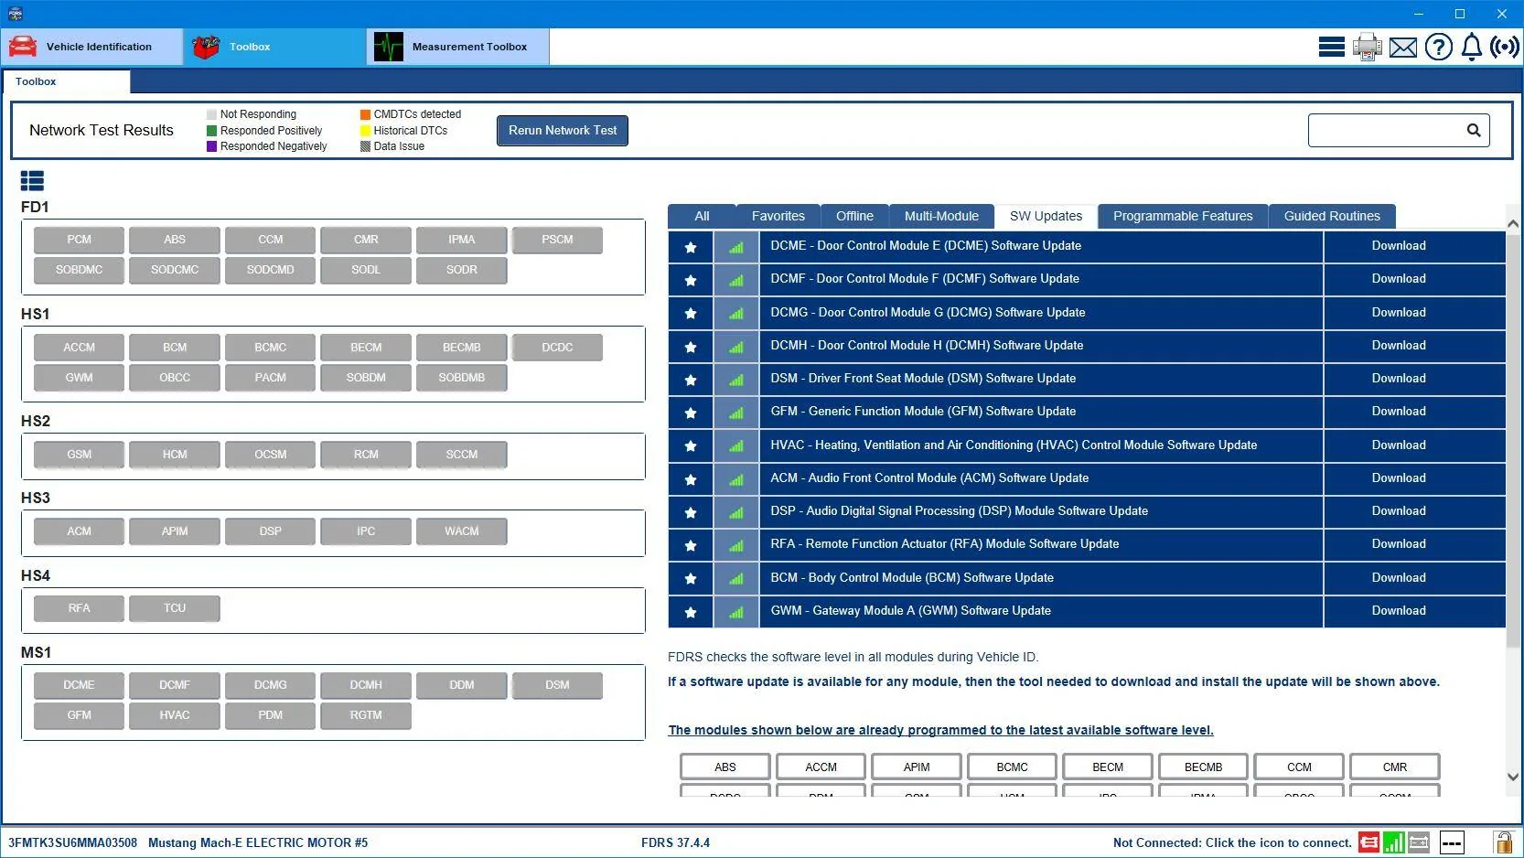
Task: Toggle favorite star for ACM Software Update
Action: 691,479
